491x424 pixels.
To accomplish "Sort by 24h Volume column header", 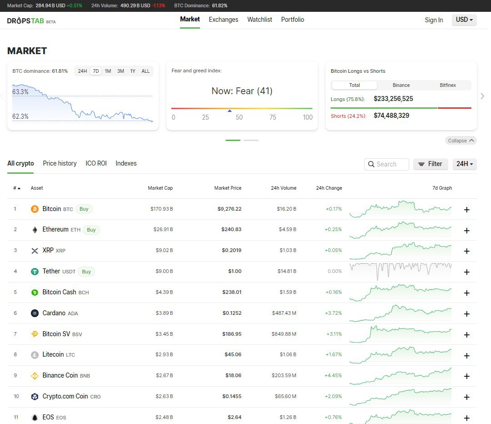I will [284, 188].
